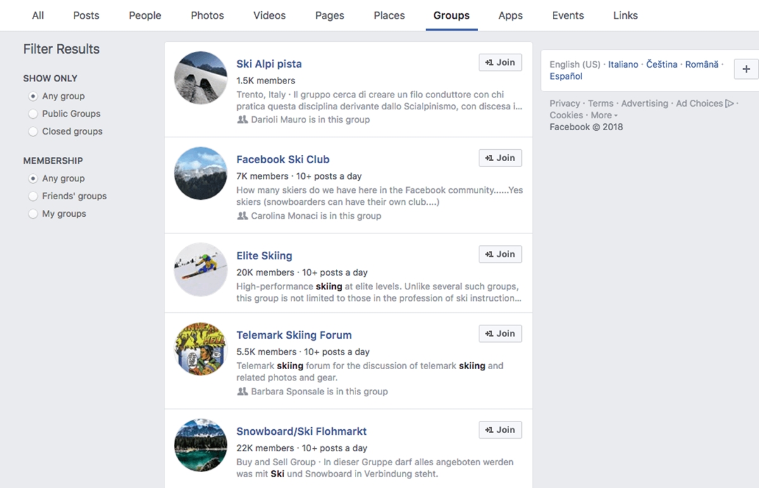The height and width of the screenshot is (488, 759).
Task: Open the Snowboard/Ski Flohmarkt group picture
Action: coord(201,445)
